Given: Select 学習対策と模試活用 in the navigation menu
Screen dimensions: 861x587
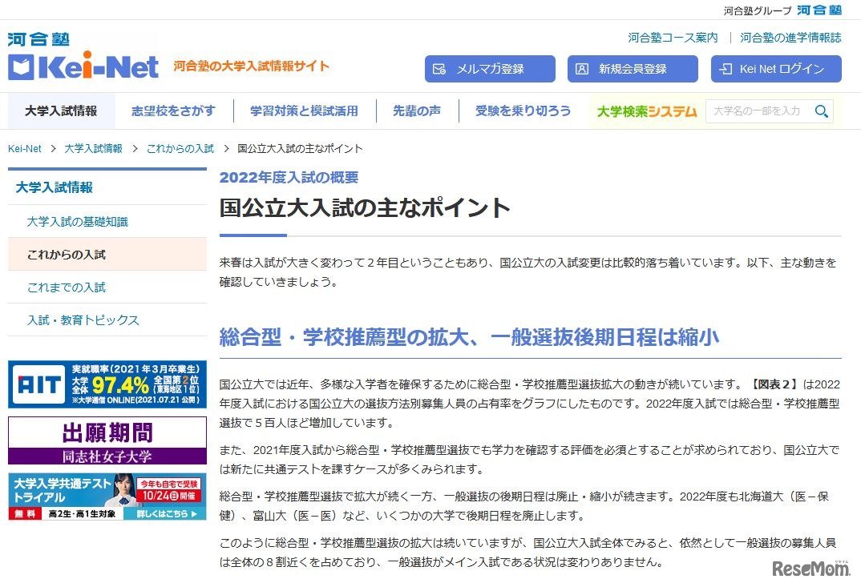Looking at the screenshot, I should click(305, 111).
